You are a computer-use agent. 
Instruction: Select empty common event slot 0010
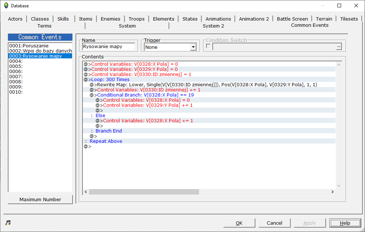[40, 92]
